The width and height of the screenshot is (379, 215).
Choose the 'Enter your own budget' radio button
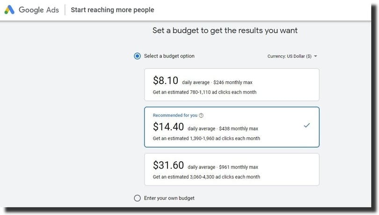point(137,198)
